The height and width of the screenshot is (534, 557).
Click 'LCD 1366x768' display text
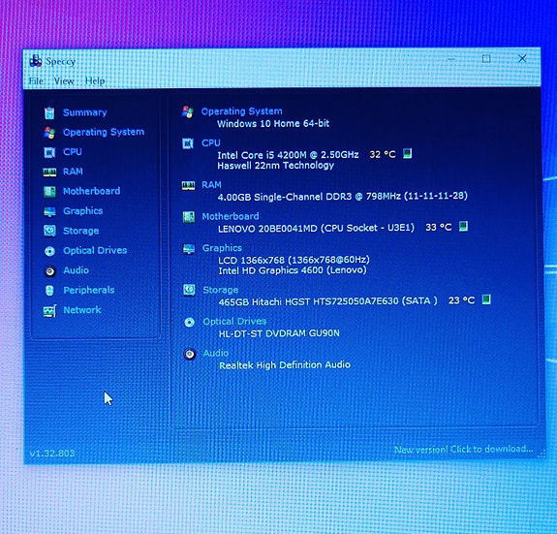(294, 260)
